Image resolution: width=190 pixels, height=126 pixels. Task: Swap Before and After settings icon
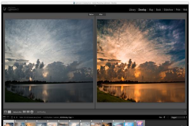(x=32, y=112)
